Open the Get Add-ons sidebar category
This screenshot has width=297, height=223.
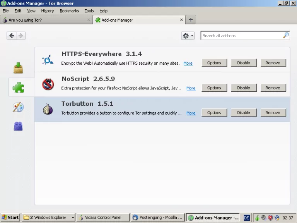tap(18, 68)
